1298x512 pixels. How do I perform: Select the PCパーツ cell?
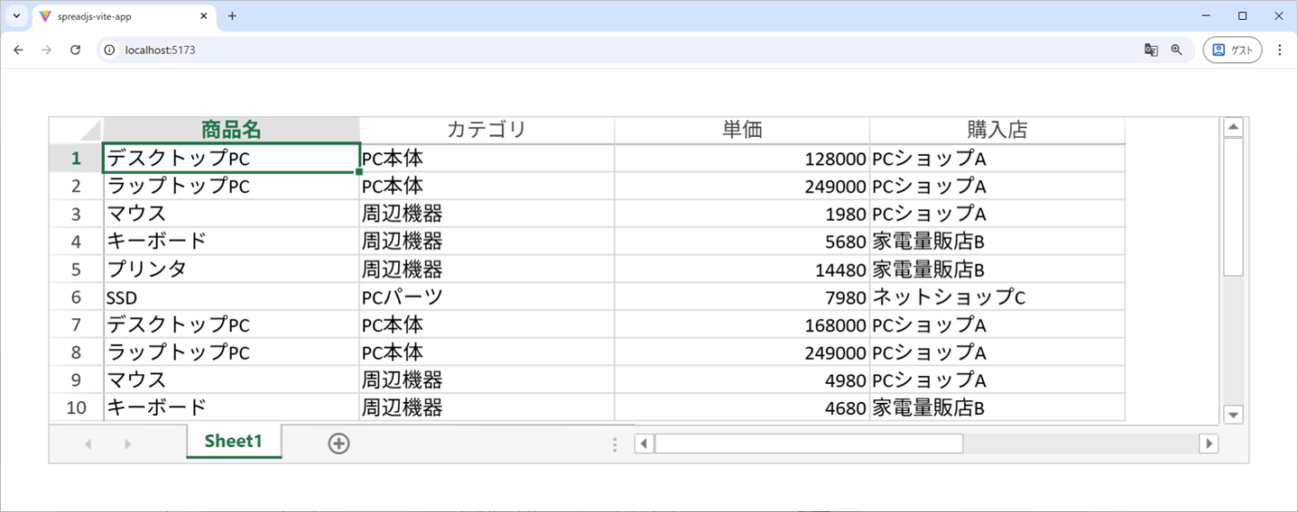point(487,297)
